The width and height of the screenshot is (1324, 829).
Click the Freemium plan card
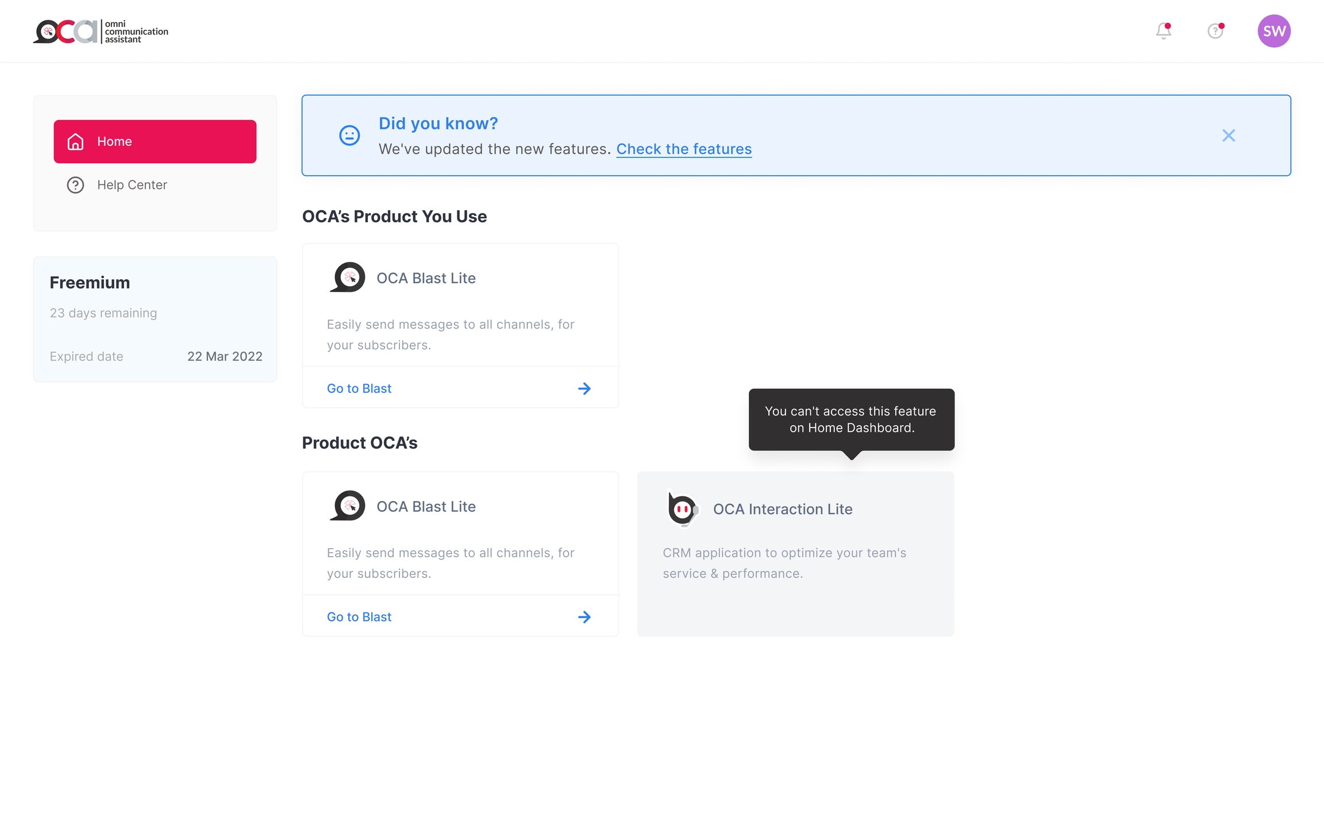155,319
